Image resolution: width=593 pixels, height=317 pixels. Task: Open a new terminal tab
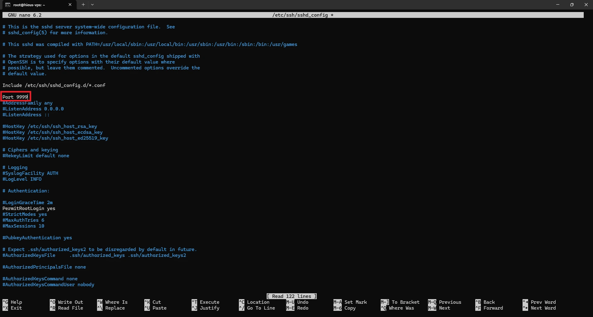(x=83, y=5)
